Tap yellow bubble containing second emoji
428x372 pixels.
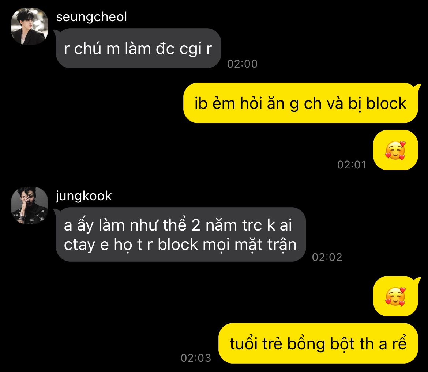click(x=395, y=296)
